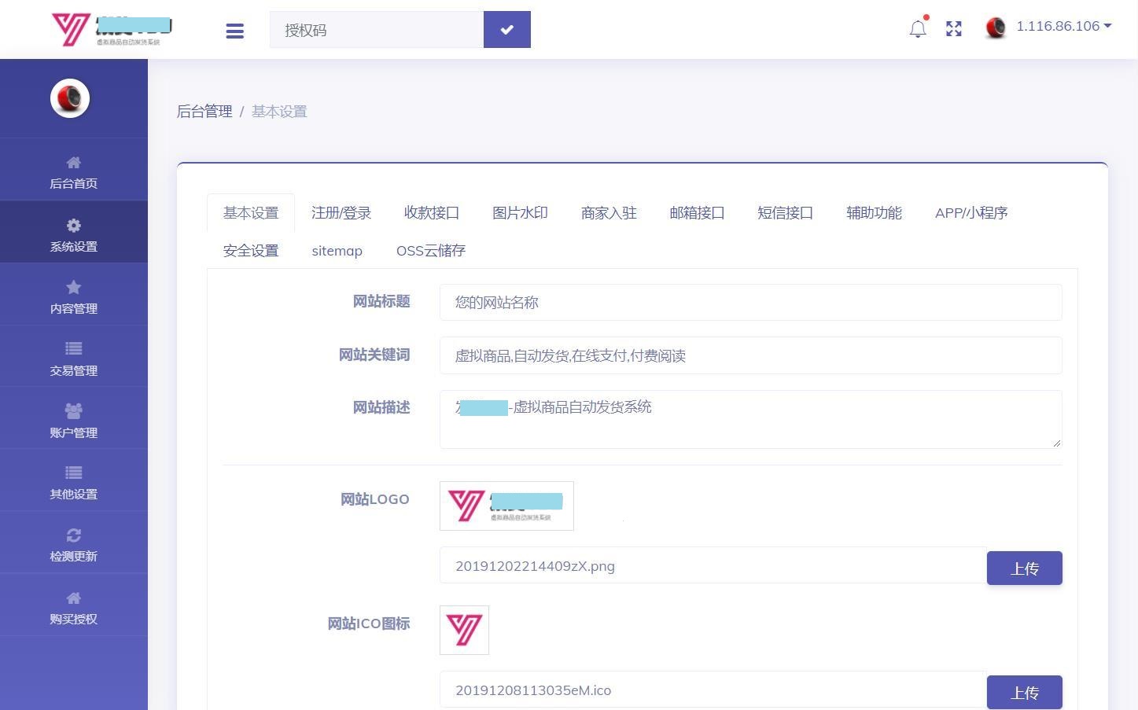Viewport: 1138px width, 710px height.
Task: Expand the 1.116.86.106 user dropdown
Action: coord(1063,26)
